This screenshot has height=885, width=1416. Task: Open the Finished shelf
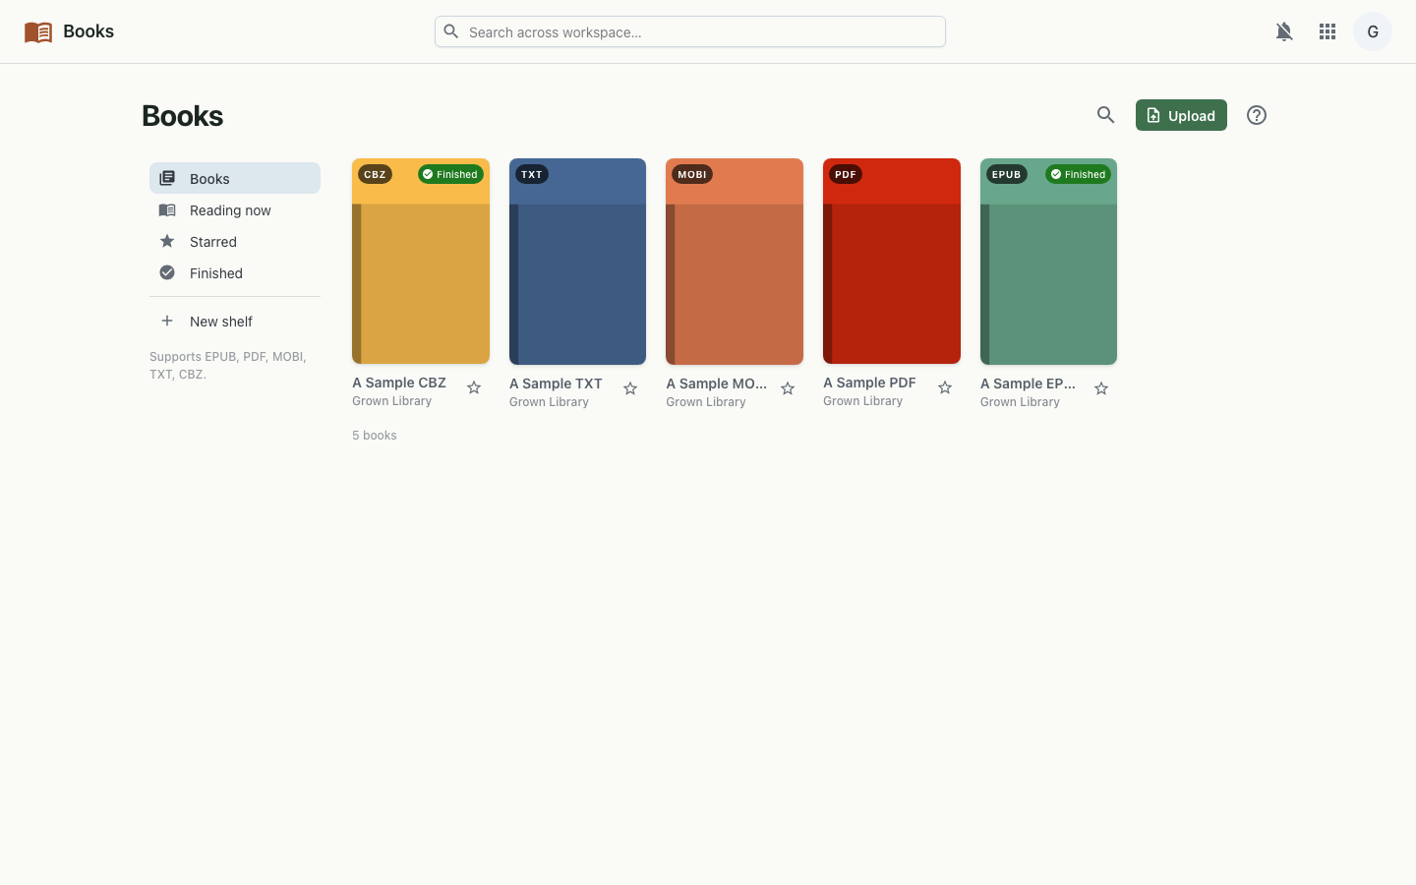pos(235,272)
